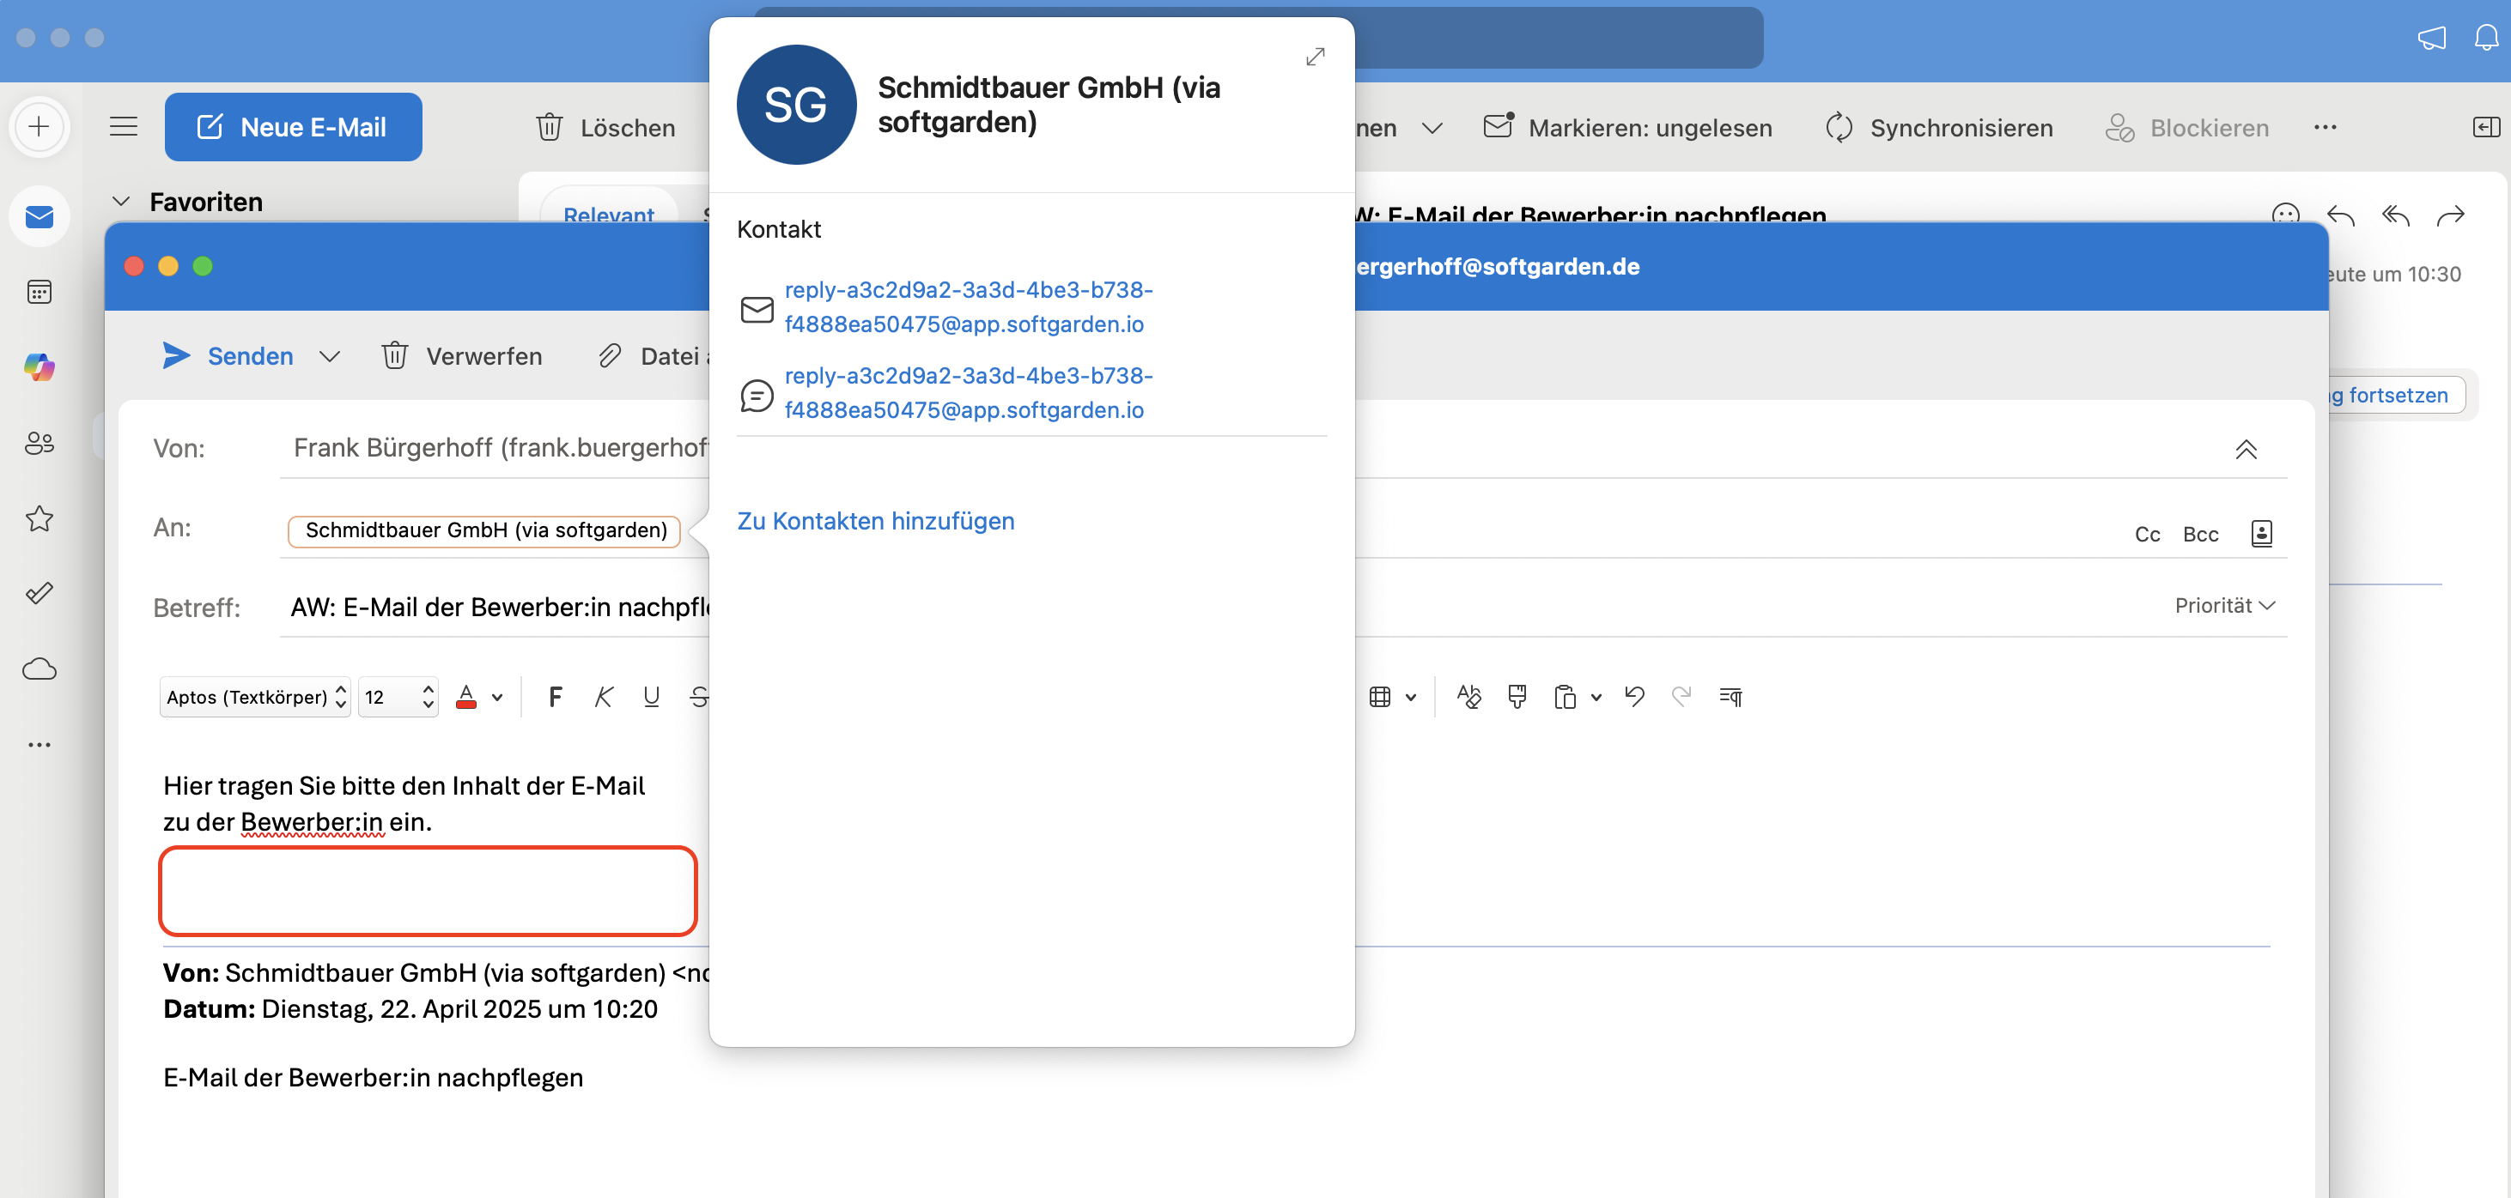Click the Neue E-Mail button
This screenshot has height=1198, width=2511.
tap(293, 127)
